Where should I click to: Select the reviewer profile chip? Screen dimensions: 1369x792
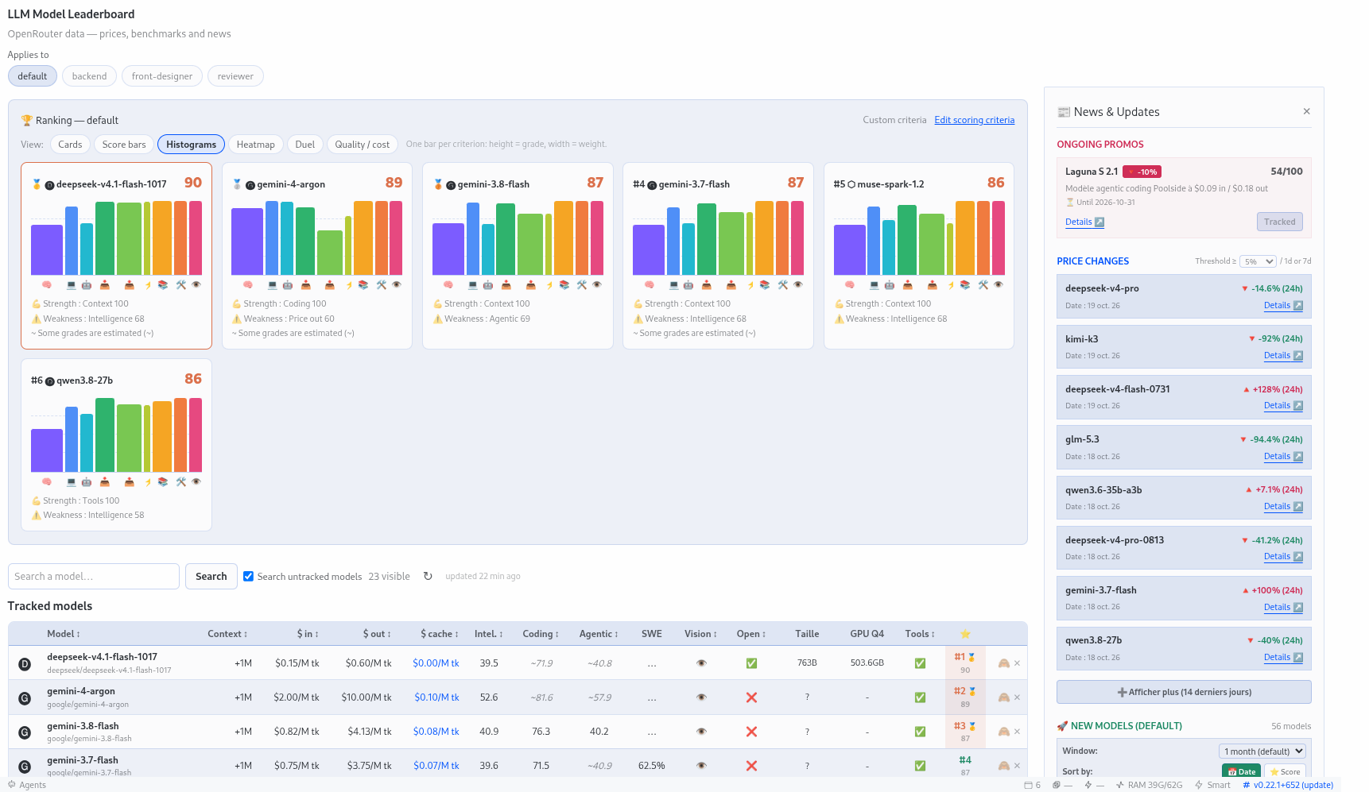point(235,76)
